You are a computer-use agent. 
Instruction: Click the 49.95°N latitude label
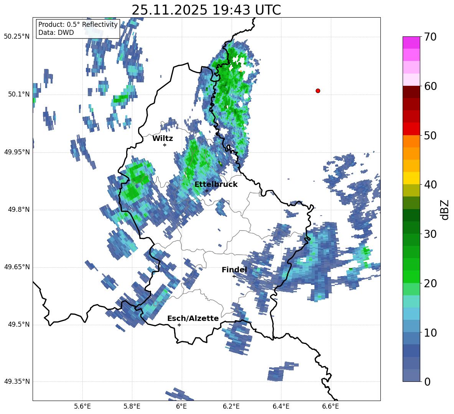click(16, 152)
